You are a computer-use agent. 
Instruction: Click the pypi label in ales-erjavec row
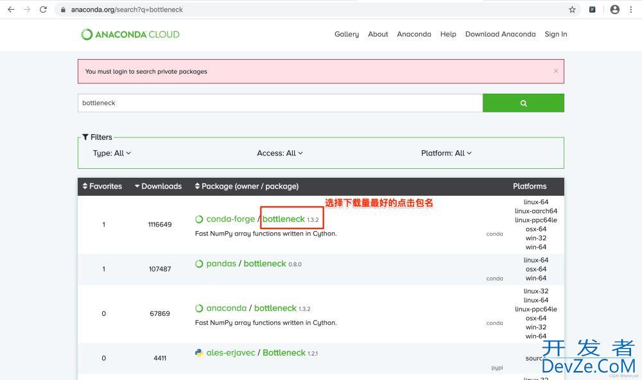pyautogui.click(x=497, y=368)
